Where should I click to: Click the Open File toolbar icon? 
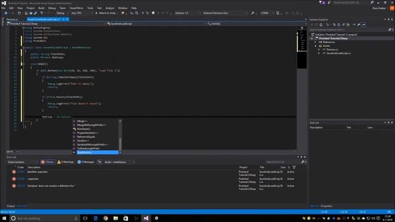[26, 13]
